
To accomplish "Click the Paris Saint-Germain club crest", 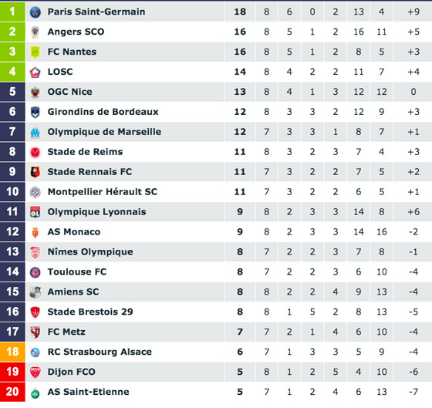I will coord(35,12).
